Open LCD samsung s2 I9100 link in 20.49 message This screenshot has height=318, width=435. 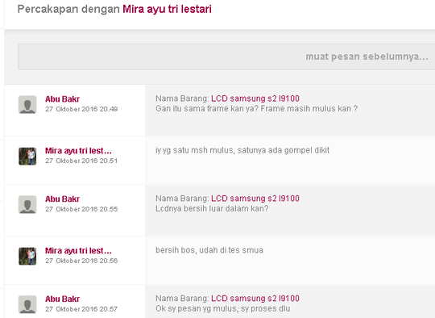click(x=255, y=98)
